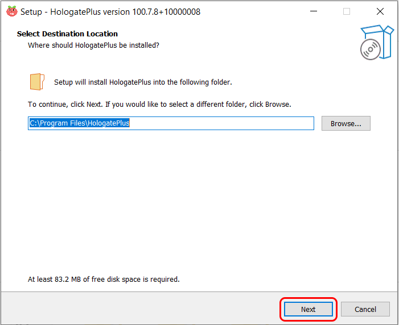Screen dimensions: 399x325
Task: Cancel the HologatePlus installation
Action: [365, 309]
